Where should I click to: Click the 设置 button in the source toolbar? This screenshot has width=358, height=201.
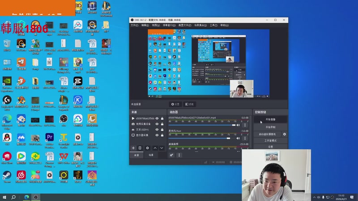(x=175, y=104)
